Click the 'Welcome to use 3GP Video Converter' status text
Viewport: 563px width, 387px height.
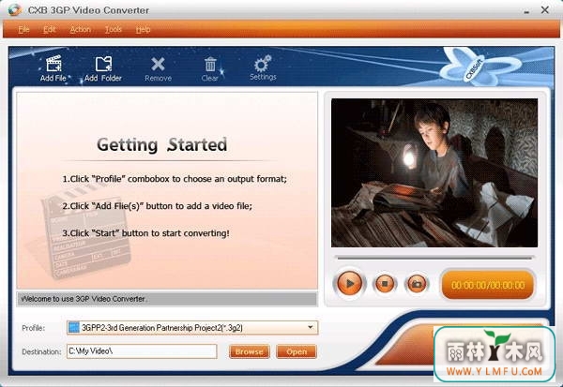tap(84, 299)
